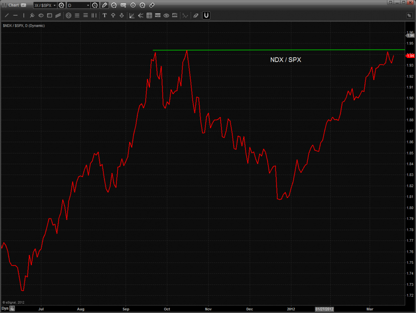This screenshot has width=416, height=313.
Task: Click the Dyn label in bottom bar
Action: [x=5, y=309]
